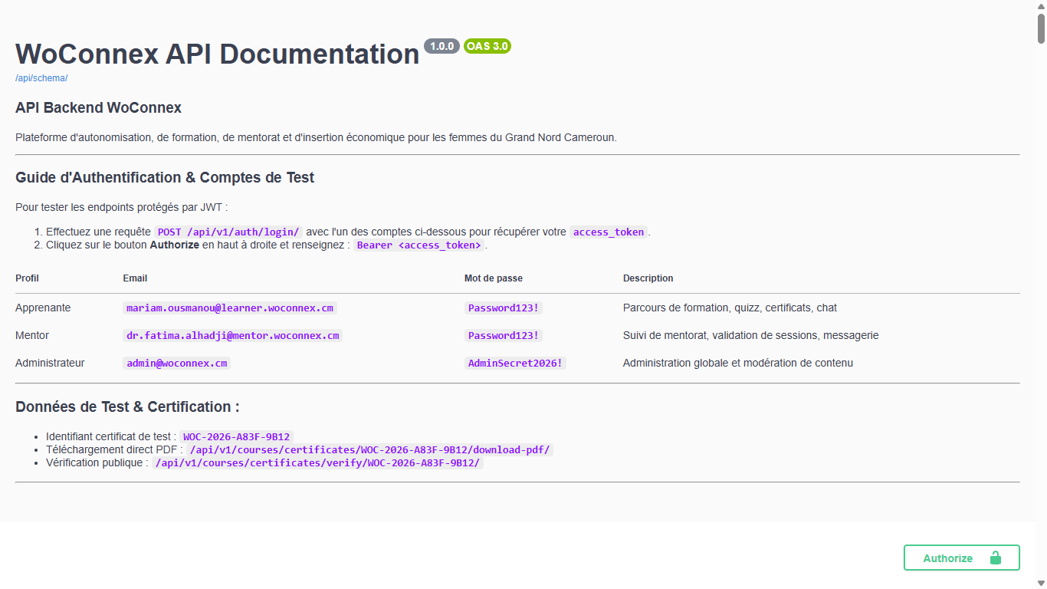Click the OAS 3.0 badge
Image resolution: width=1047 pixels, height=589 pixels.
pos(487,46)
